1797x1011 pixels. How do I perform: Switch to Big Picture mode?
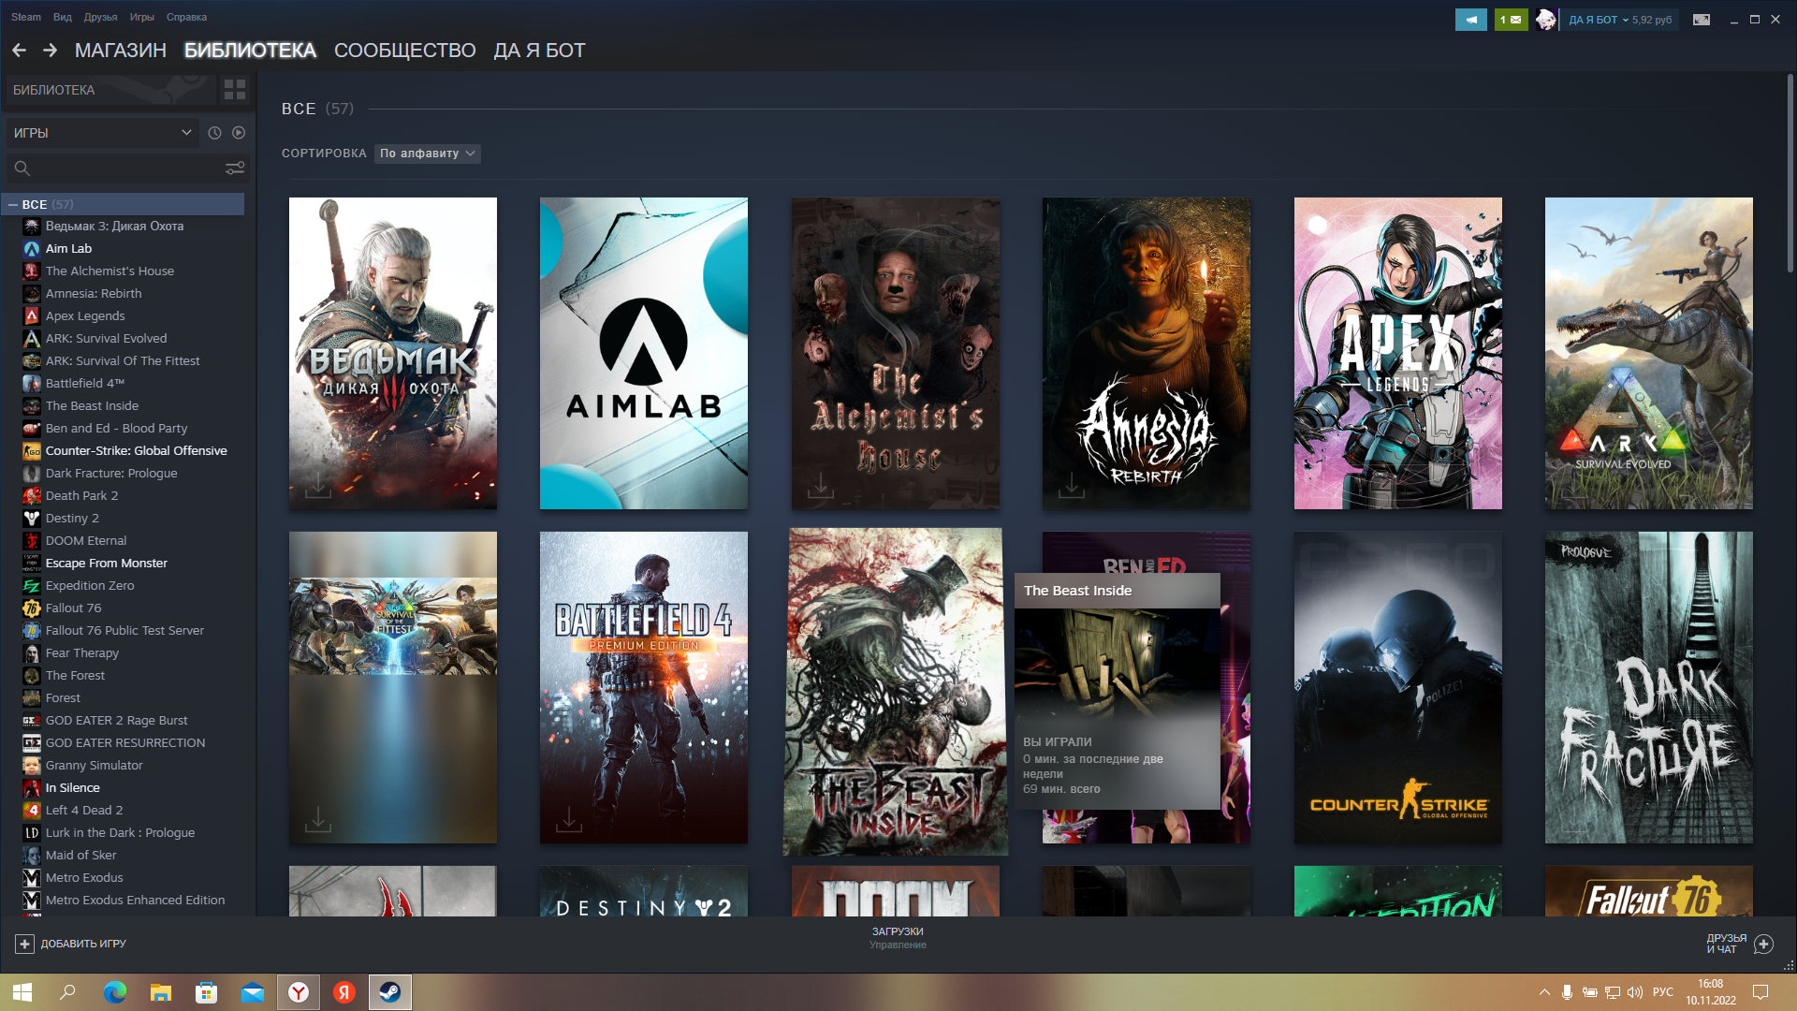(x=1702, y=20)
